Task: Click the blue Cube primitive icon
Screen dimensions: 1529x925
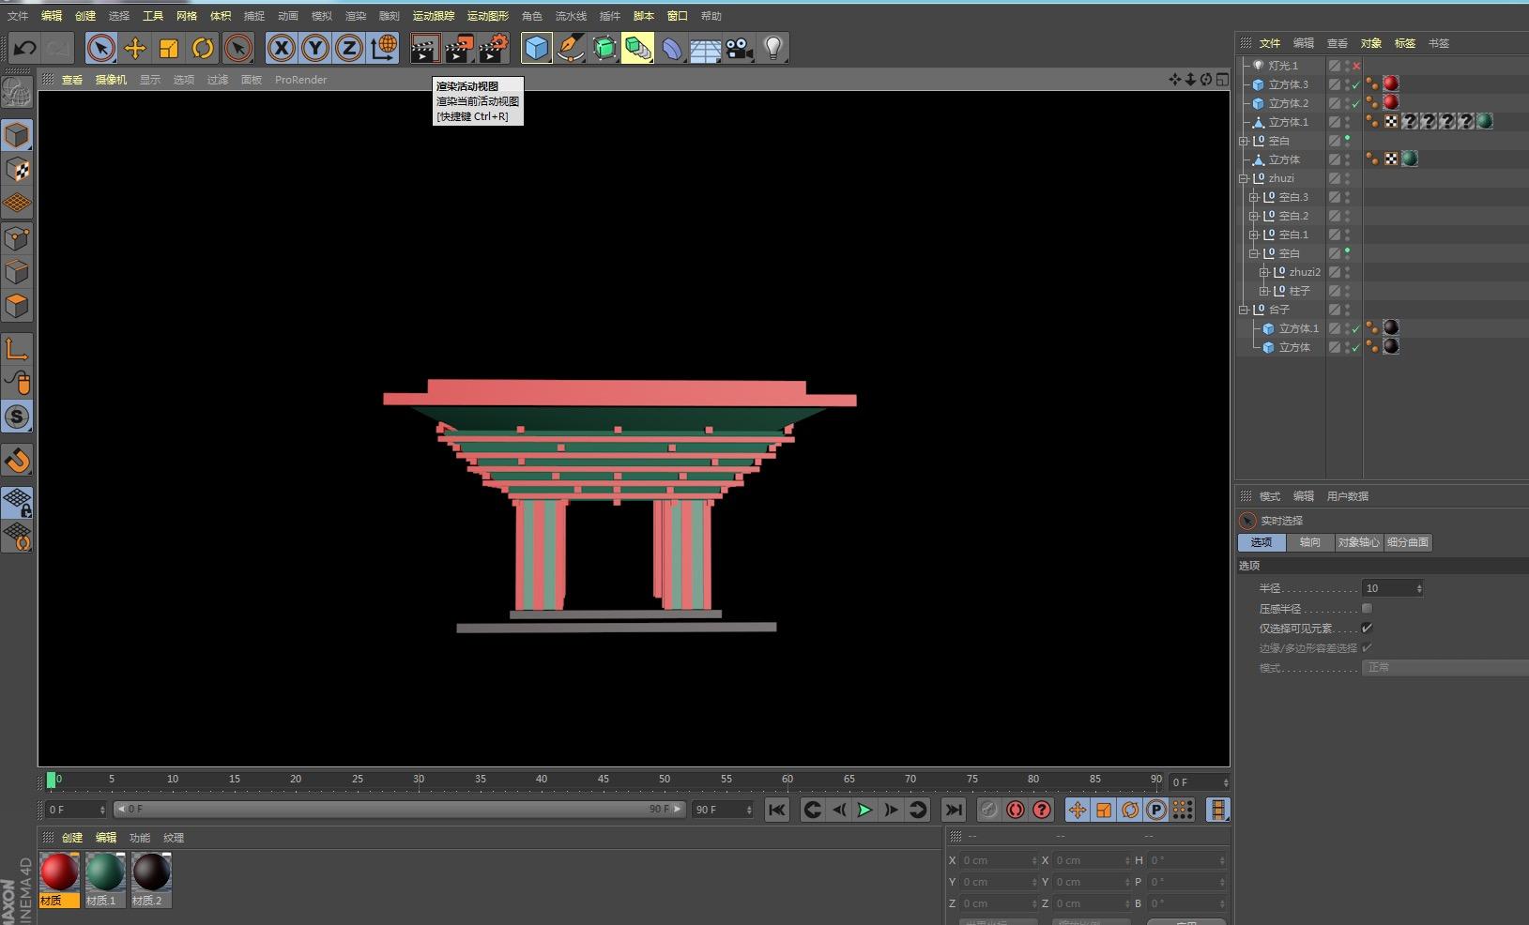Action: pos(537,48)
